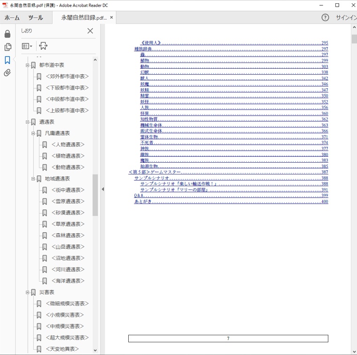Viewport: 357px width, 355px height.
Task: Follow the Q&A contents link
Action: click(231, 196)
